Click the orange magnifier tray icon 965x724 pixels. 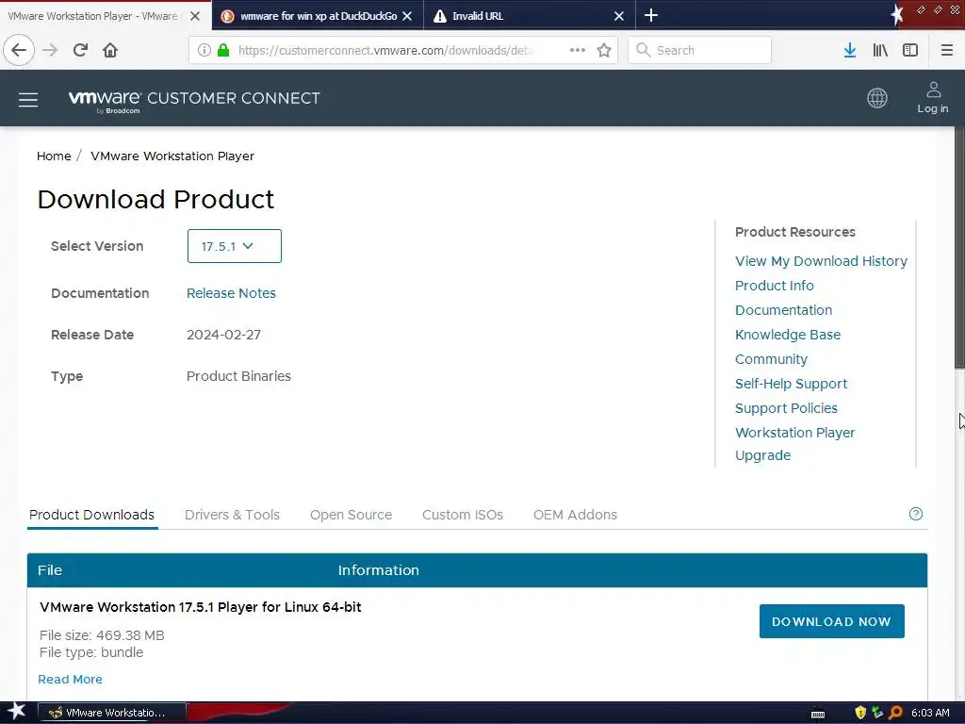895,713
